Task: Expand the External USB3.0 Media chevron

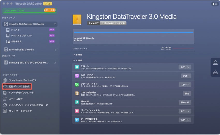Action: [56, 50]
